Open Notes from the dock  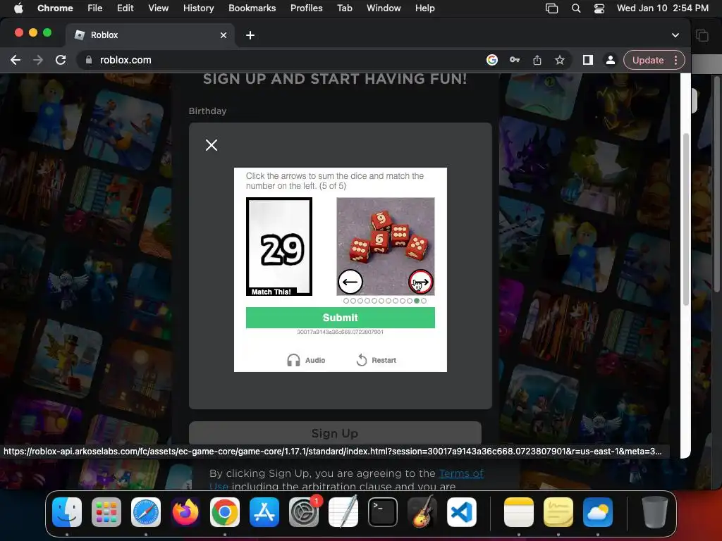(x=518, y=512)
